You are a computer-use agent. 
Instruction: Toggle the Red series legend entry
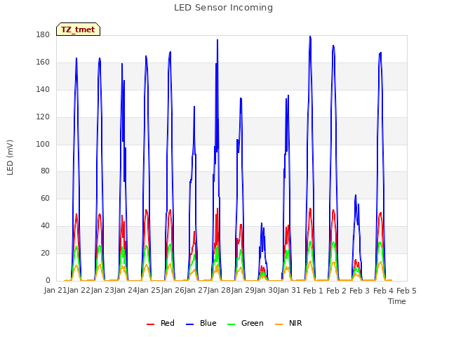tap(161, 323)
